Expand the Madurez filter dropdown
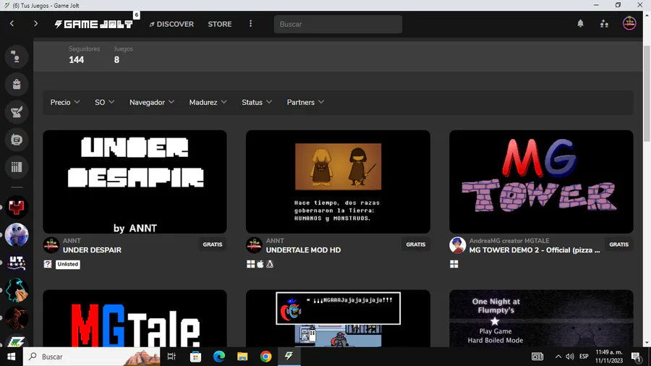Screen dimensions: 651x366 coord(208,102)
